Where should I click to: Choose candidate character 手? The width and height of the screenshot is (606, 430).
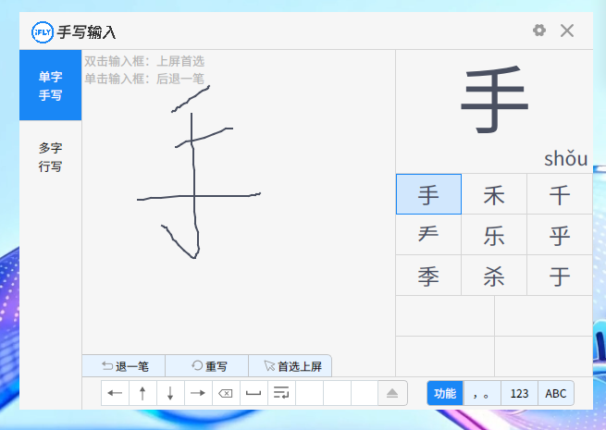428,194
